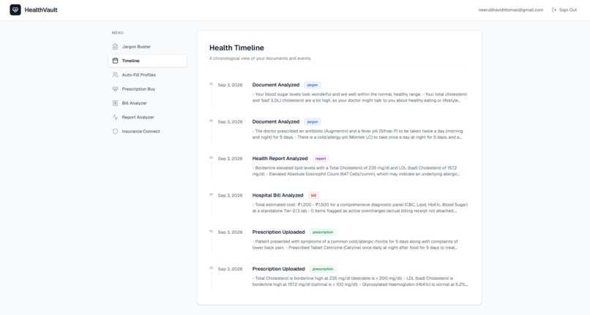Click the HealthVault brand name
Viewport: 590px width, 315px height.
click(x=41, y=10)
